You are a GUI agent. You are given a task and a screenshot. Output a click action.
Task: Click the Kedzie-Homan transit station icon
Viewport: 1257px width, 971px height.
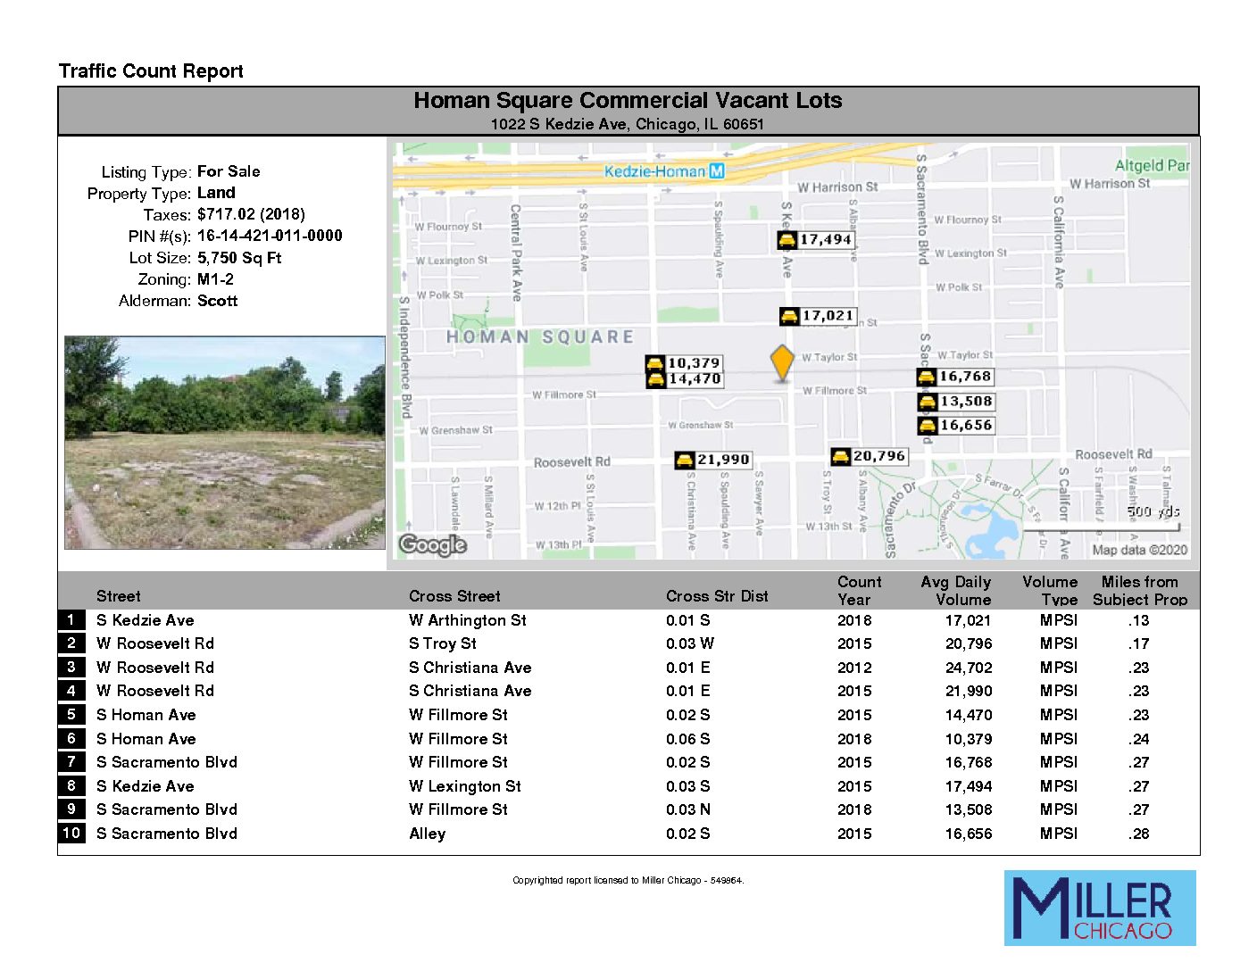[716, 170]
